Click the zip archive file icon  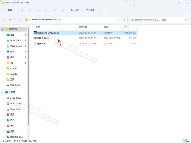tap(35, 38)
